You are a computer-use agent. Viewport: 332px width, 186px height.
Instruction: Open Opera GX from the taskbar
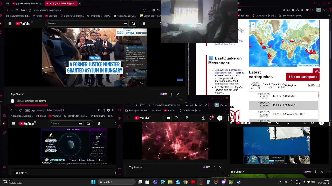201,182
